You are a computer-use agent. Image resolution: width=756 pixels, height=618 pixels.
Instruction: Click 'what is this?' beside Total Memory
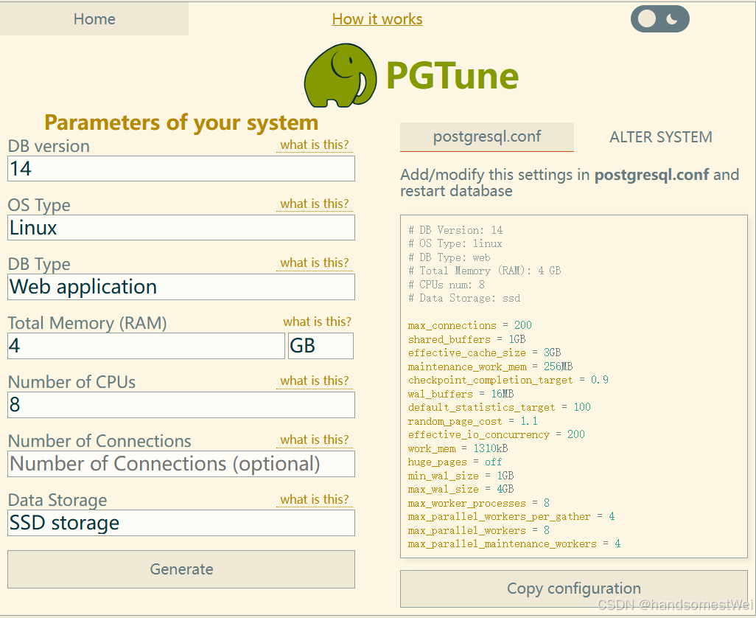(318, 322)
